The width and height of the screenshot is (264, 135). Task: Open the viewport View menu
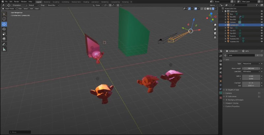[x=20, y=9]
